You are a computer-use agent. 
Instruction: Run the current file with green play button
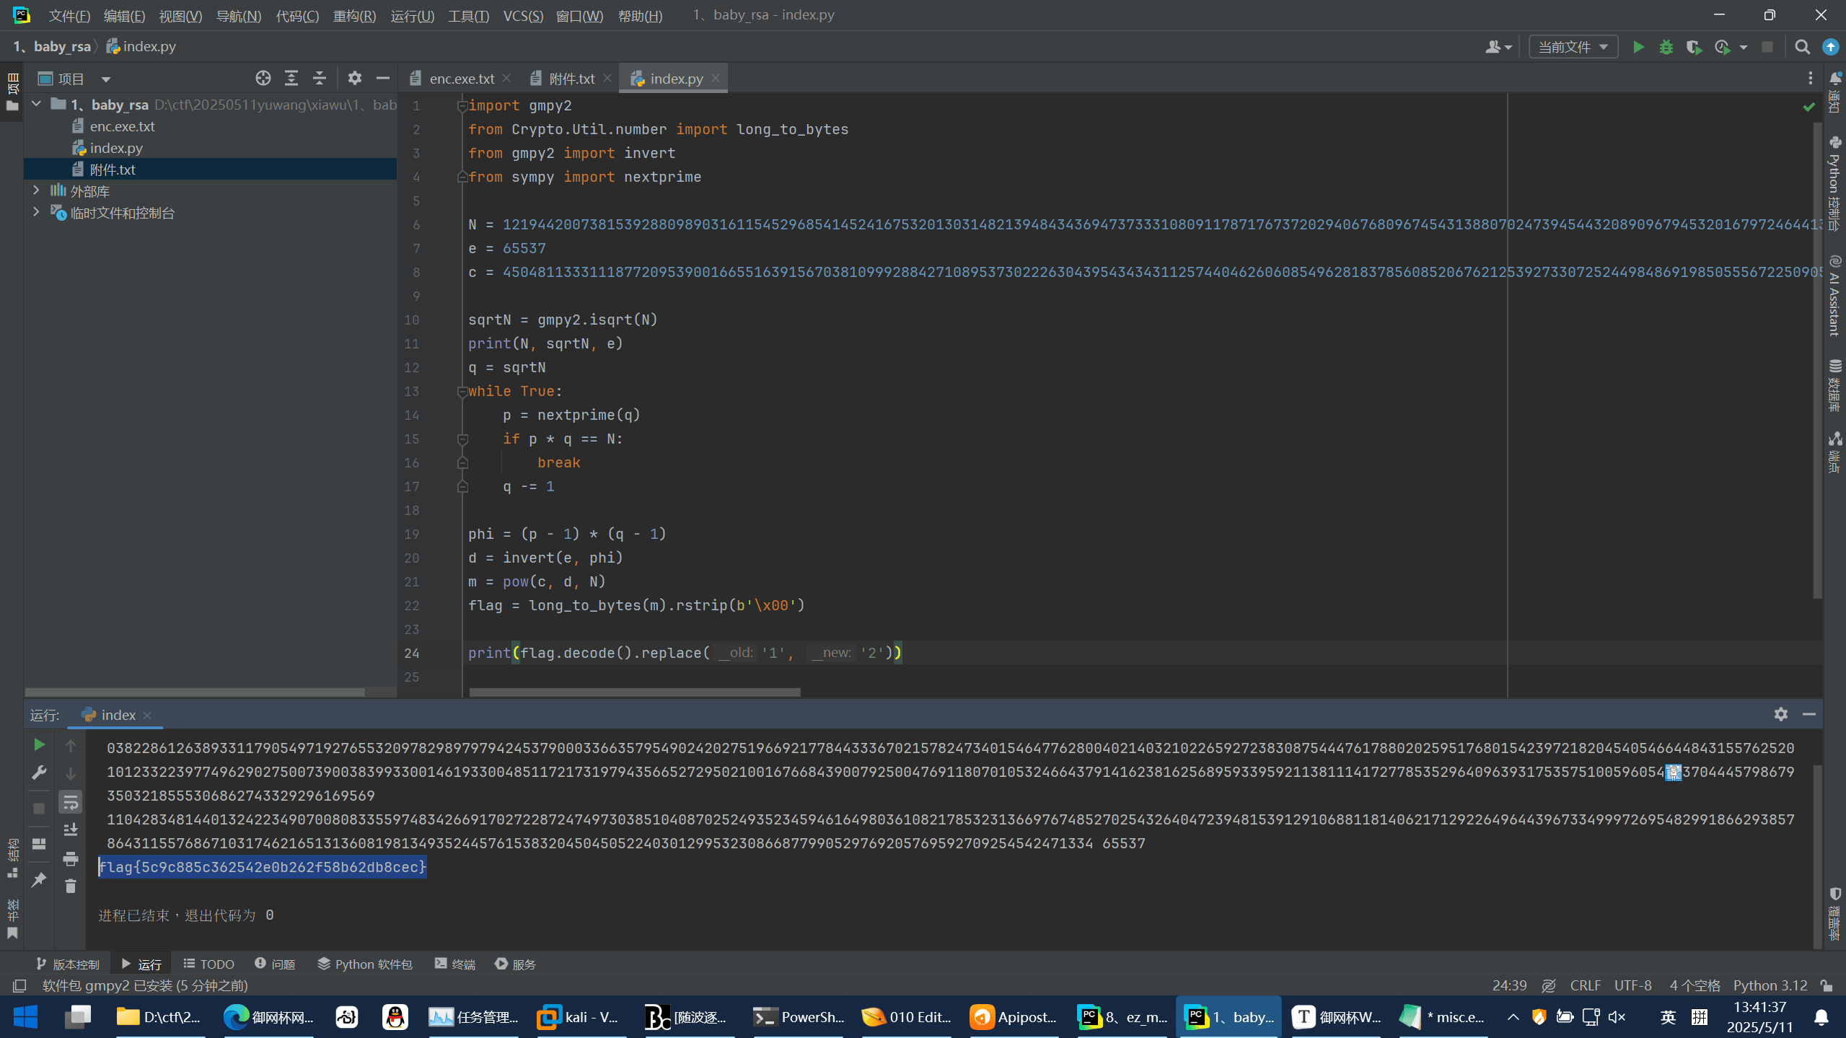point(1638,47)
